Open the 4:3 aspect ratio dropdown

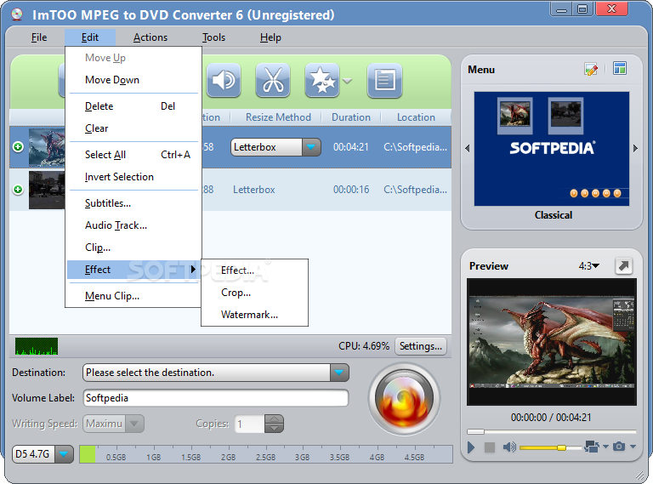(x=589, y=265)
